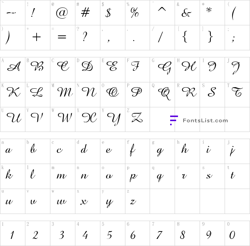This screenshot has width=250, height=246.
Task: Select the lowercase z glyph cell
Action: [x=137, y=201]
